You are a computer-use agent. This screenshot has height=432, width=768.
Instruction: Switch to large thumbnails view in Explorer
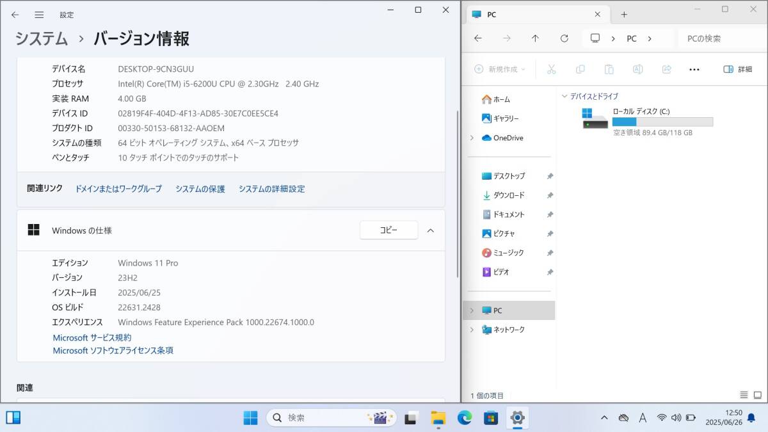pyautogui.click(x=758, y=395)
